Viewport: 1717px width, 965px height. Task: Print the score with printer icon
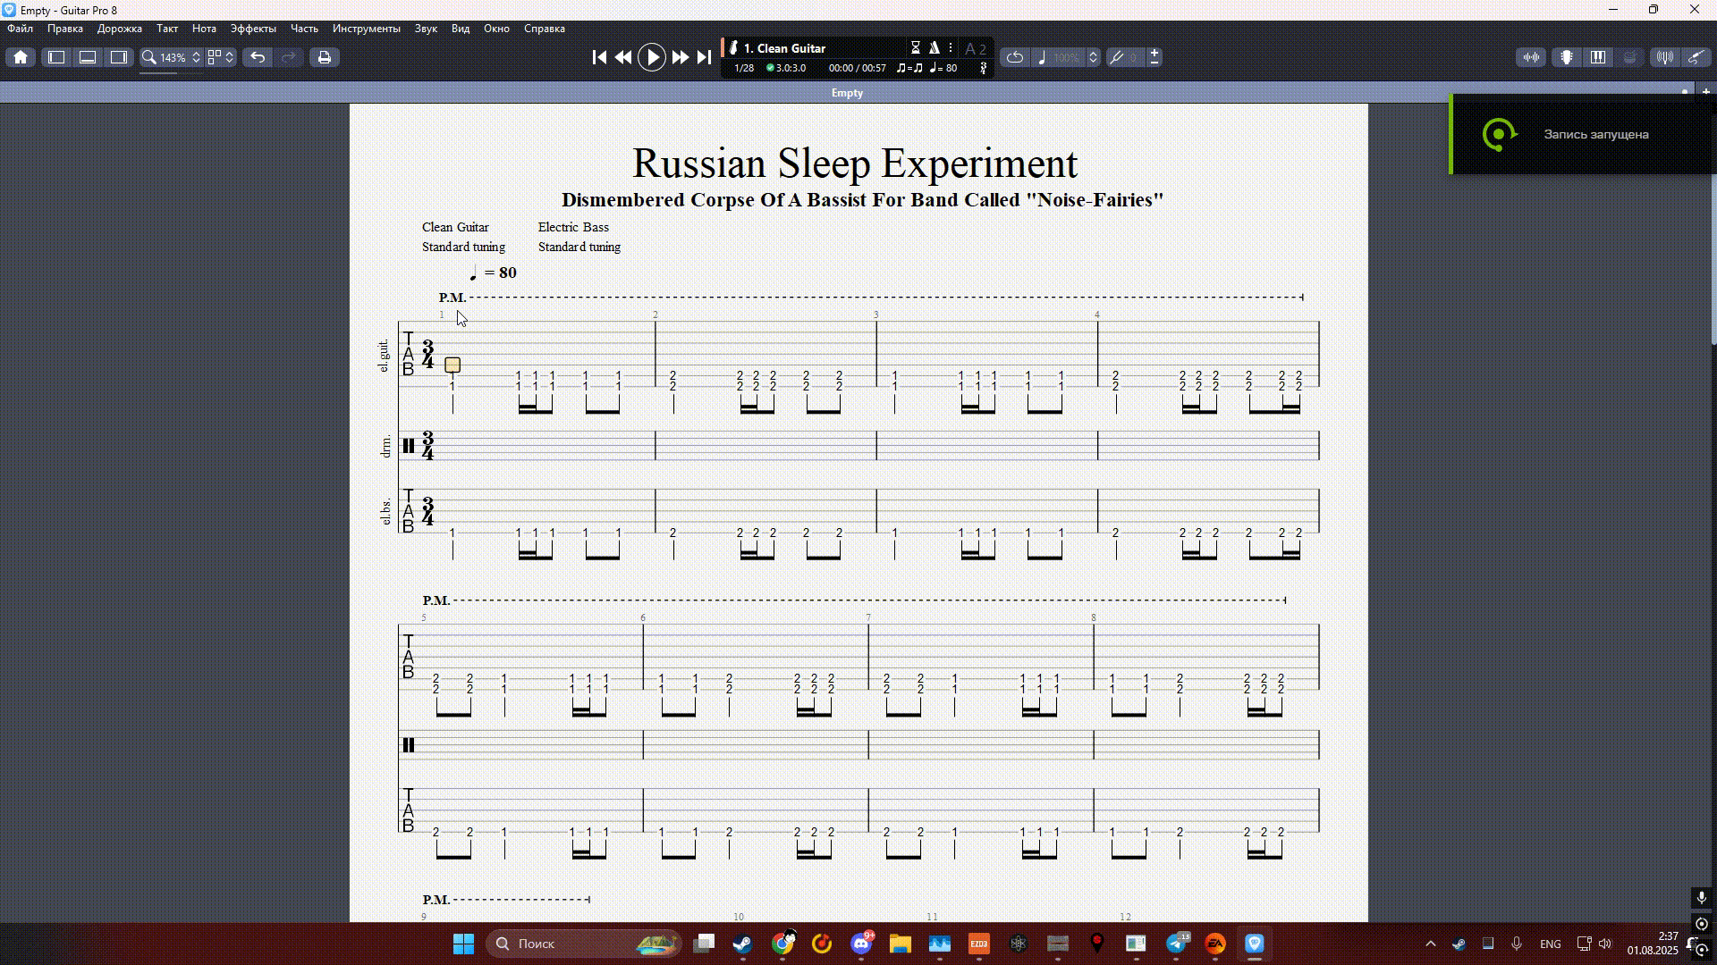(x=324, y=57)
